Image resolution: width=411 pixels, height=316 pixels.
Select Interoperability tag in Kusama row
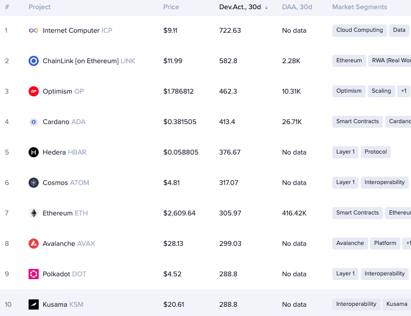356,304
